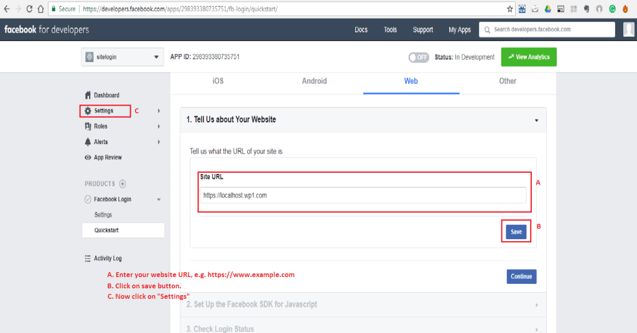Click the View Analytics button

529,57
